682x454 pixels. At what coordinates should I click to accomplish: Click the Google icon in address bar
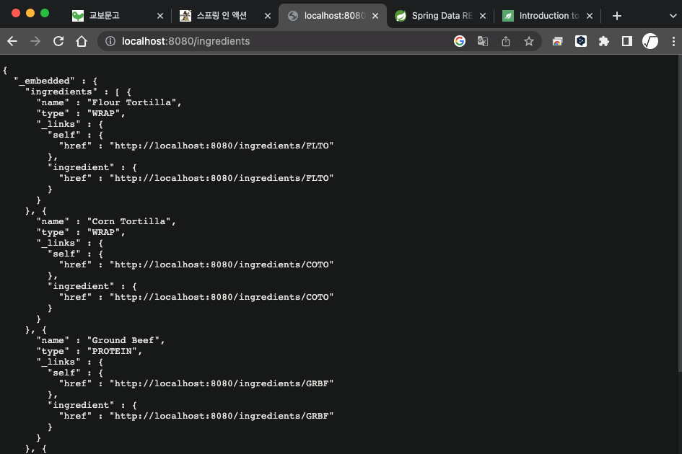(x=460, y=41)
